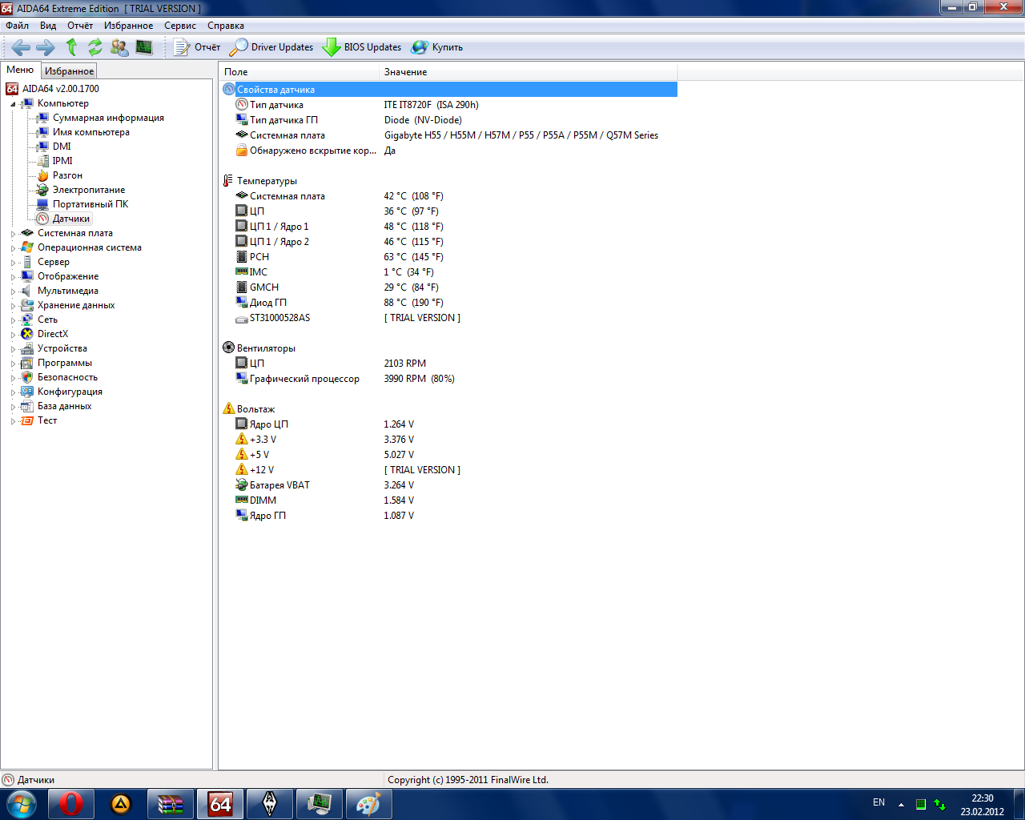
Task: Select the Ядро ЦП voltage row
Action: coord(448,424)
